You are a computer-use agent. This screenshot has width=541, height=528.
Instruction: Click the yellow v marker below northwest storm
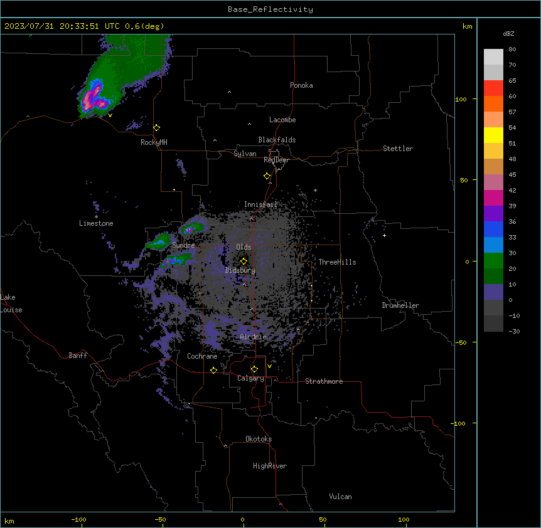coord(110,115)
